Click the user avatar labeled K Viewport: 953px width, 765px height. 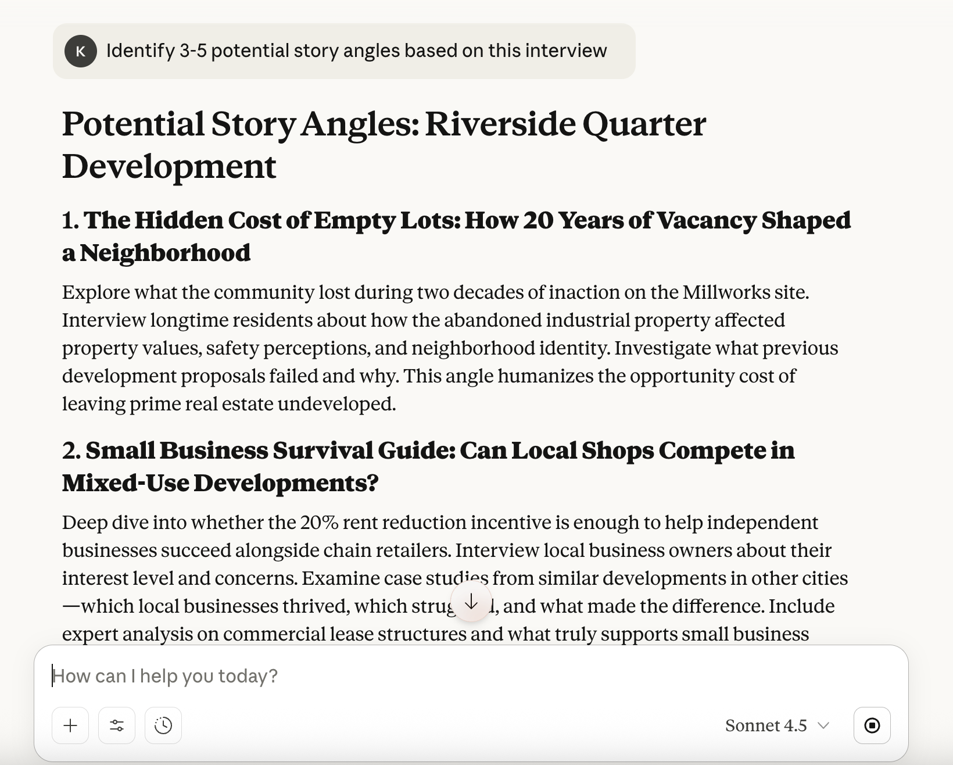(81, 51)
